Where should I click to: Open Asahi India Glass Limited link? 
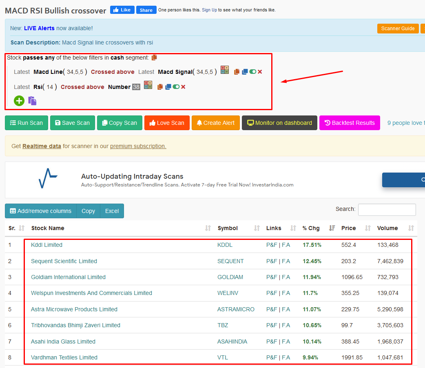(x=63, y=342)
